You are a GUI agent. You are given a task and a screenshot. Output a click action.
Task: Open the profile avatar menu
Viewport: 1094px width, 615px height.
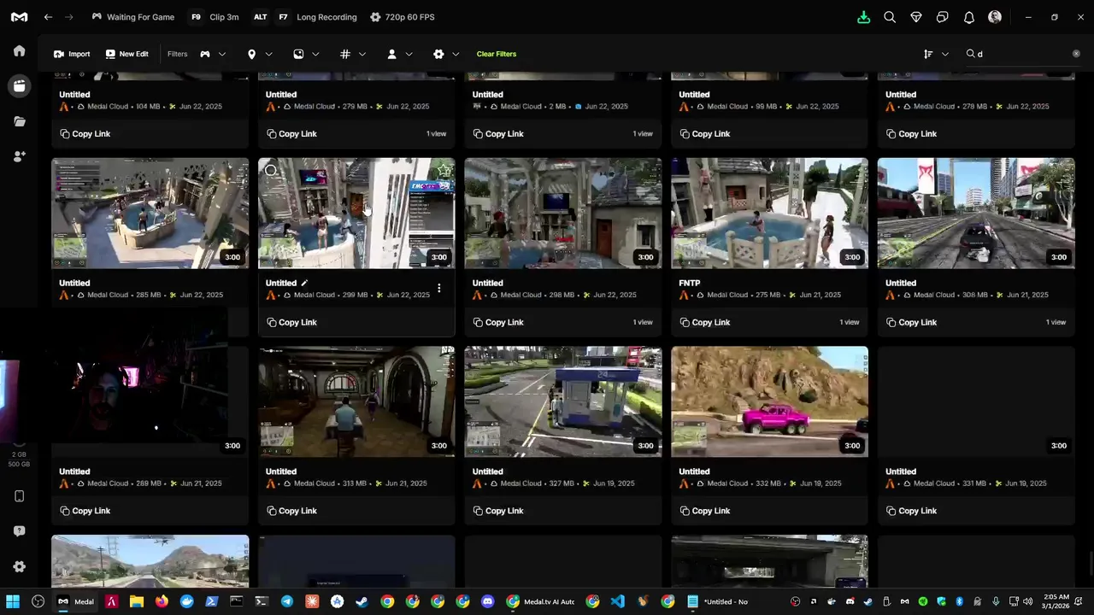pyautogui.click(x=995, y=17)
